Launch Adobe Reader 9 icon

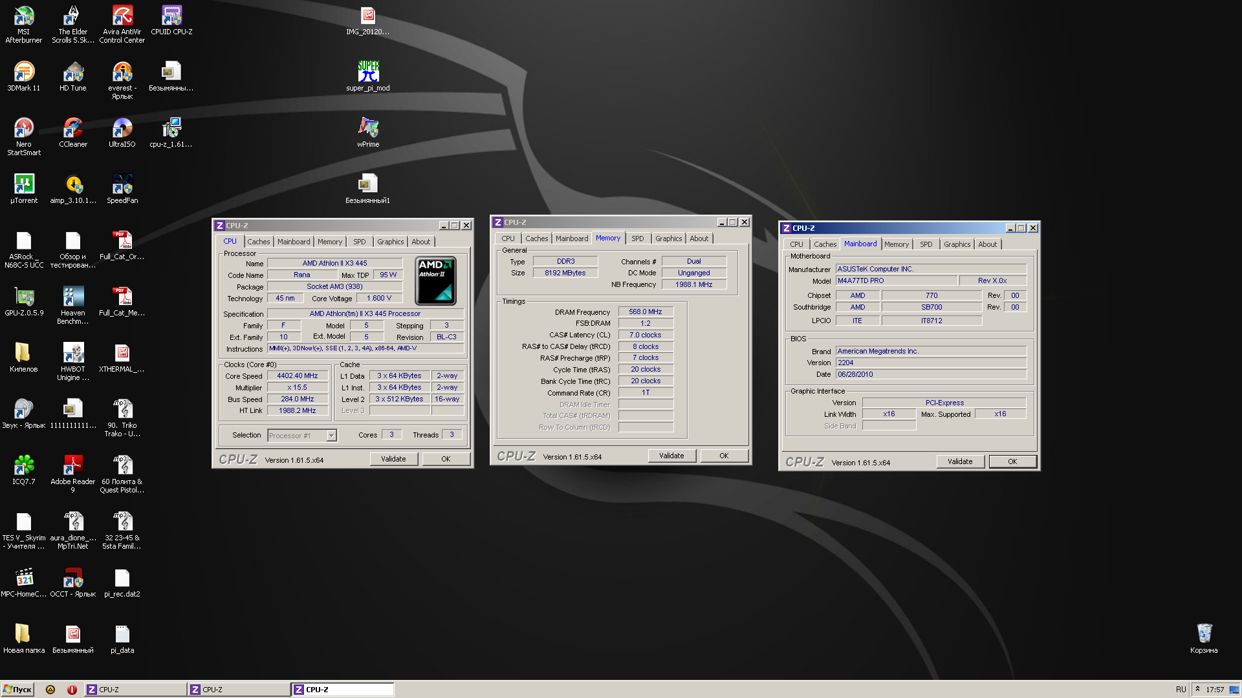tap(73, 474)
